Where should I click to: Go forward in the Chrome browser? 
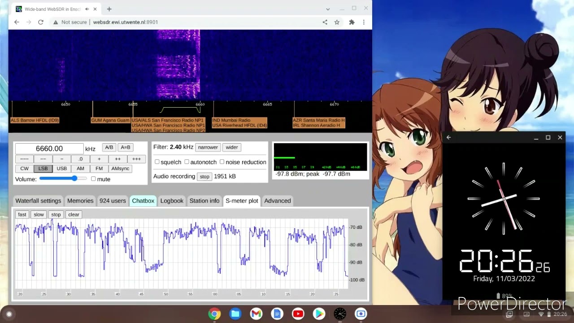(x=29, y=22)
